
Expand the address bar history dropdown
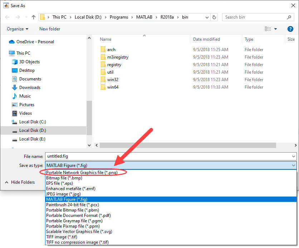207,18
